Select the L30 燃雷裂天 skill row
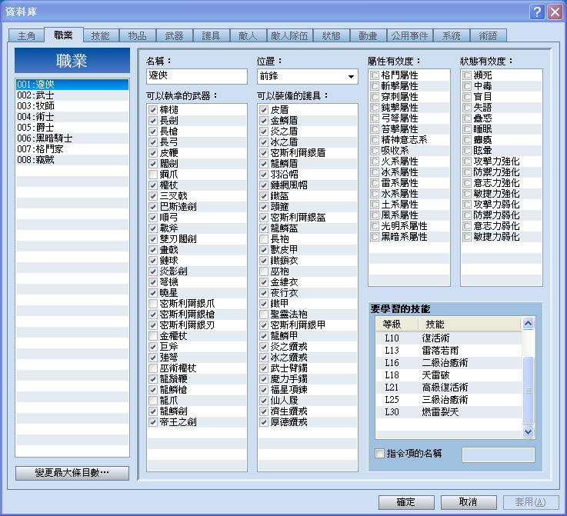 click(x=449, y=412)
